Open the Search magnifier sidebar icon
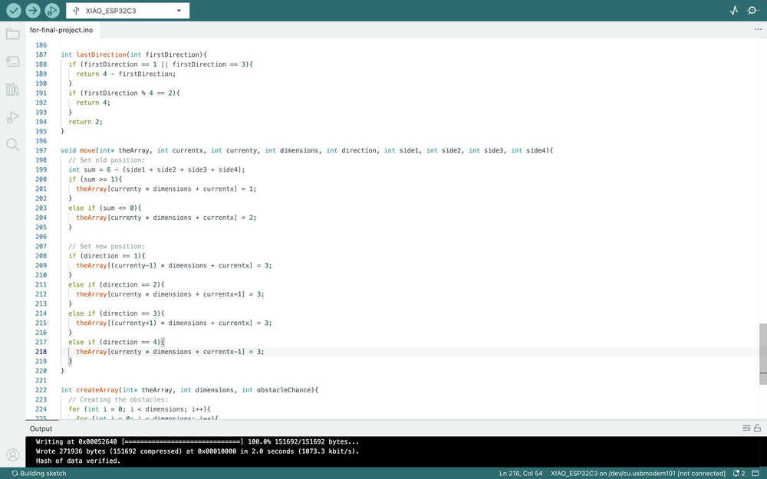767x479 pixels. click(x=13, y=144)
